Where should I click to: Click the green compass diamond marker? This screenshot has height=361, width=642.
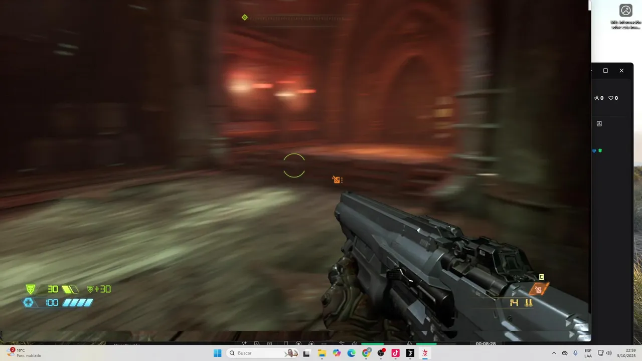pyautogui.click(x=245, y=18)
